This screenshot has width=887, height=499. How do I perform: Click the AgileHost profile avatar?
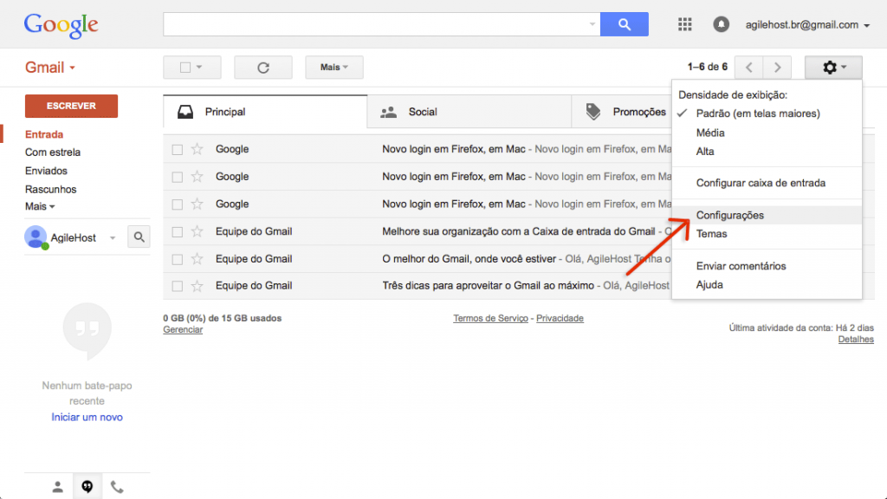(36, 237)
